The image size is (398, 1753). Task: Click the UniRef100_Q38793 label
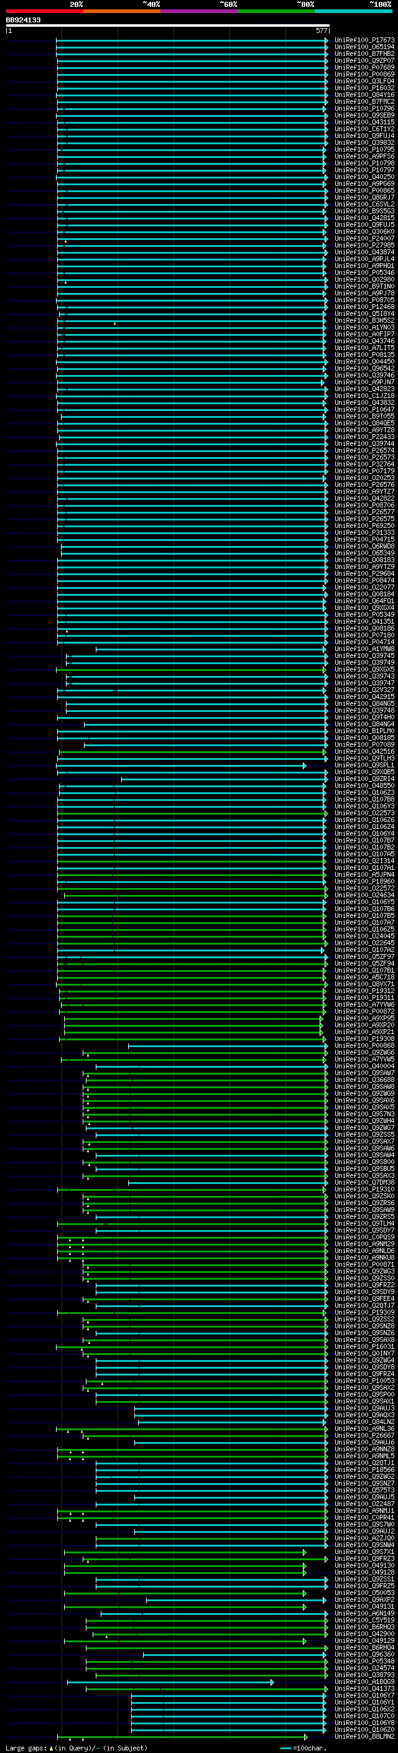(364, 1675)
